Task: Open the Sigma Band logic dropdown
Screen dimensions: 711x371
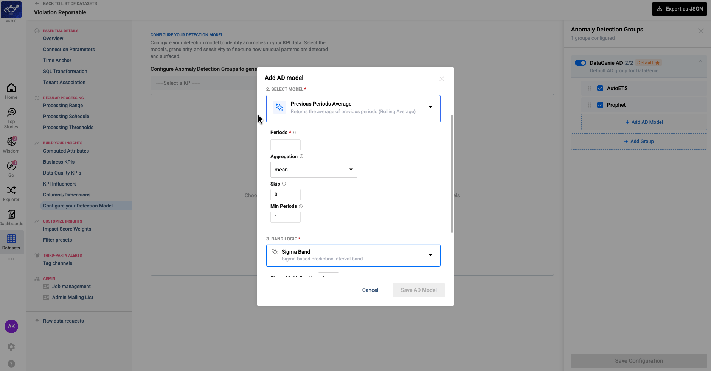Action: click(x=353, y=256)
